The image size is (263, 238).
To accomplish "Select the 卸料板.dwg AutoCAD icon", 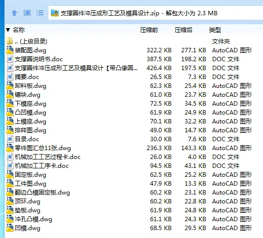I will (10, 85).
